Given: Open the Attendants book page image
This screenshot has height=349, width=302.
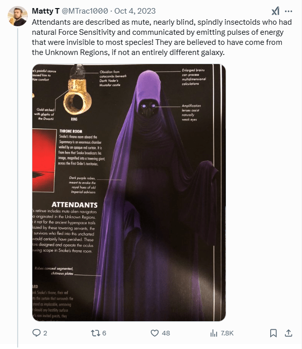Looking at the screenshot, I should coord(129,193).
